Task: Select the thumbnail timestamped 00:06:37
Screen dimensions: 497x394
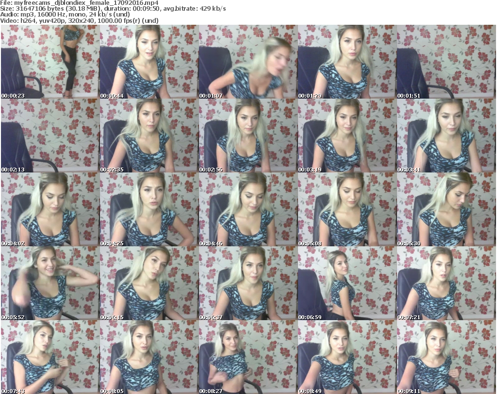Action: 248,283
